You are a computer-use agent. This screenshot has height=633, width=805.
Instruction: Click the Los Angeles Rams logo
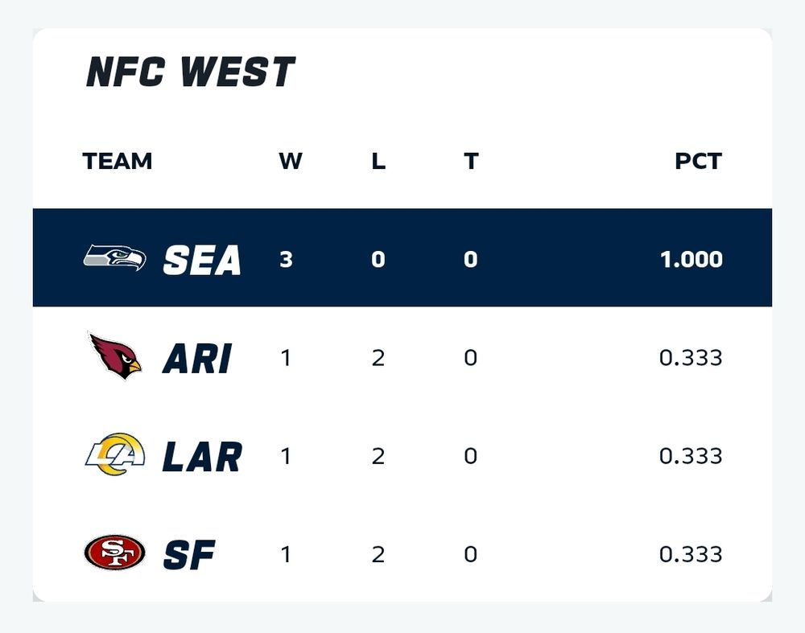click(114, 454)
